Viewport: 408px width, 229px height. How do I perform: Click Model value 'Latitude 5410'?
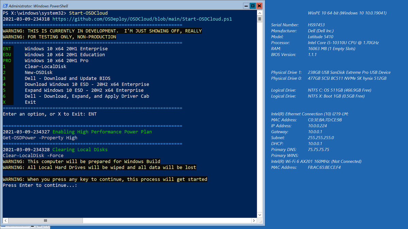321,37
